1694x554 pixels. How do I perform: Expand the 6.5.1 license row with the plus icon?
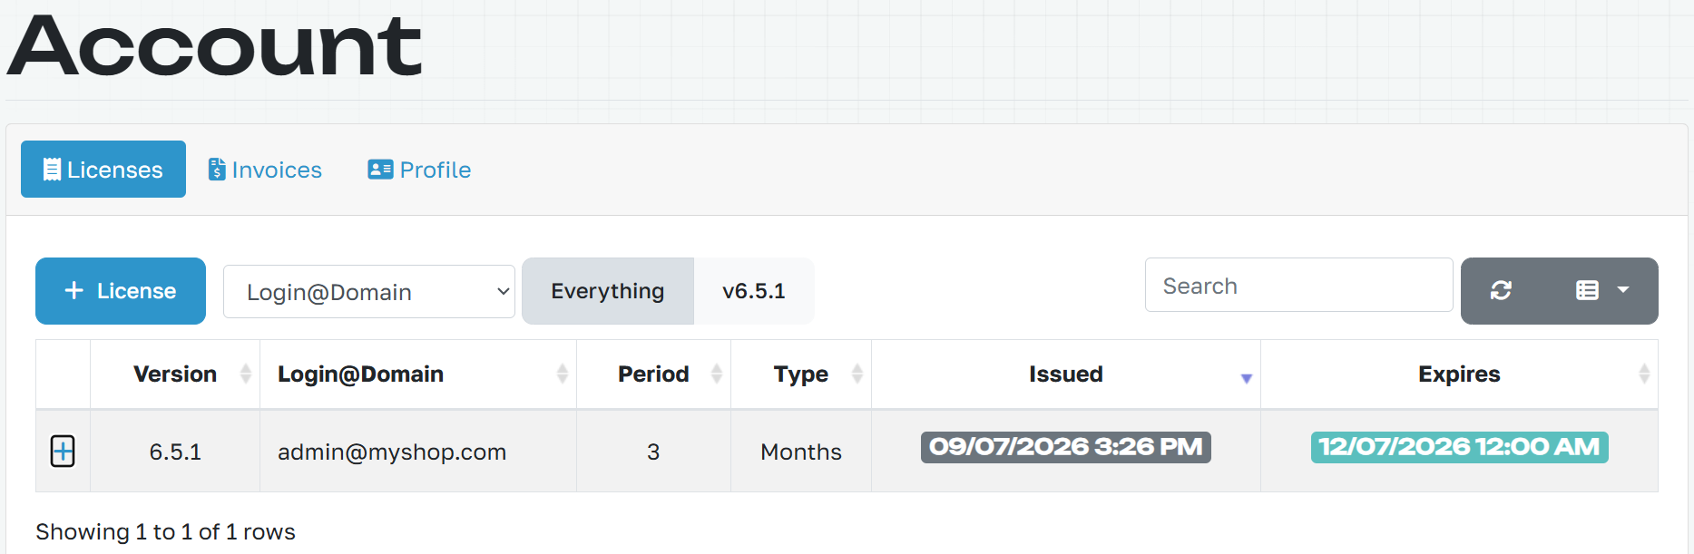(x=63, y=451)
